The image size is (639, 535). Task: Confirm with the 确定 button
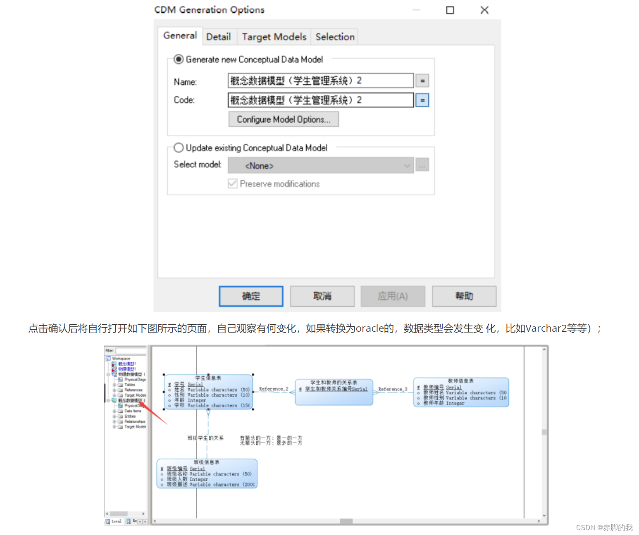click(250, 296)
